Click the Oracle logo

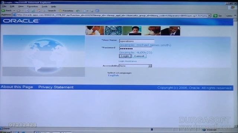tap(21, 21)
